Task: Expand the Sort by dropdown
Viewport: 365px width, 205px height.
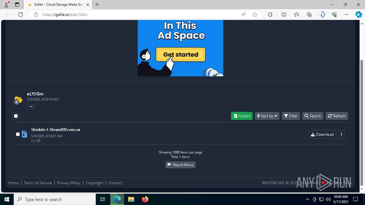Action: 267,116
